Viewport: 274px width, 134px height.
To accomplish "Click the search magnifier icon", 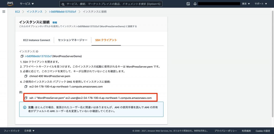I will pos(63,4).
